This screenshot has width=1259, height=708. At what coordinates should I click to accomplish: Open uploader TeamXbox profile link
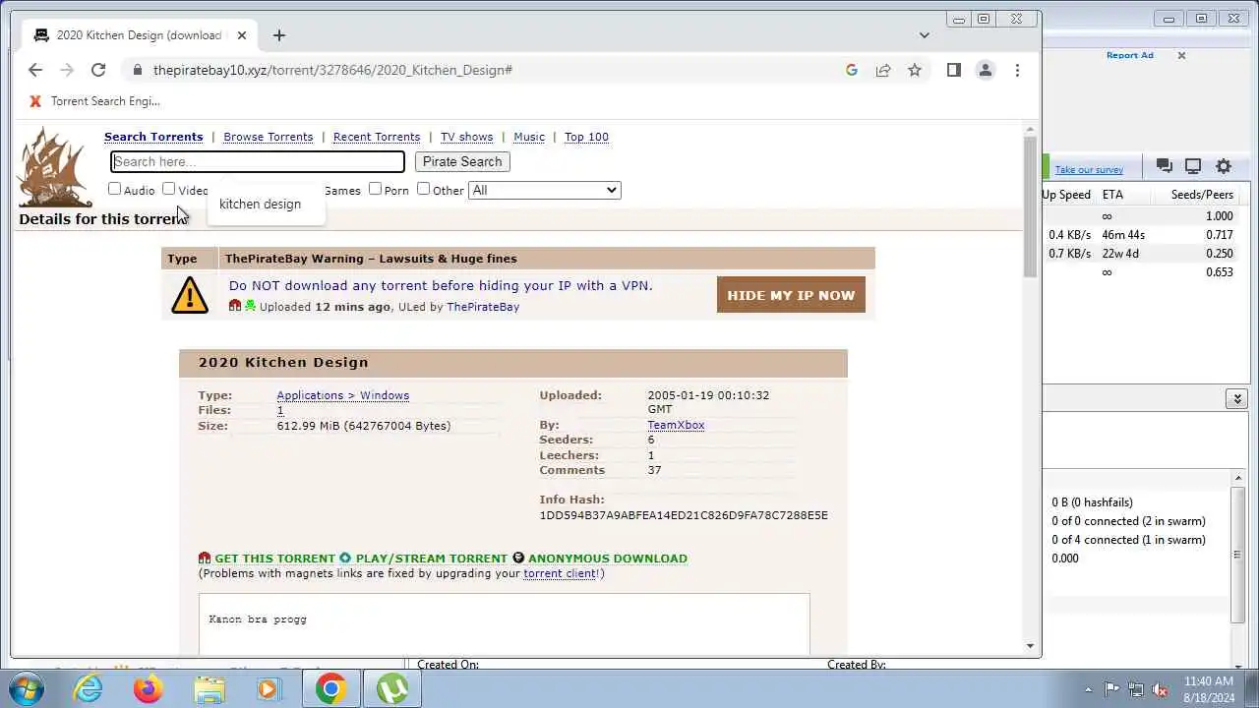coord(676,425)
